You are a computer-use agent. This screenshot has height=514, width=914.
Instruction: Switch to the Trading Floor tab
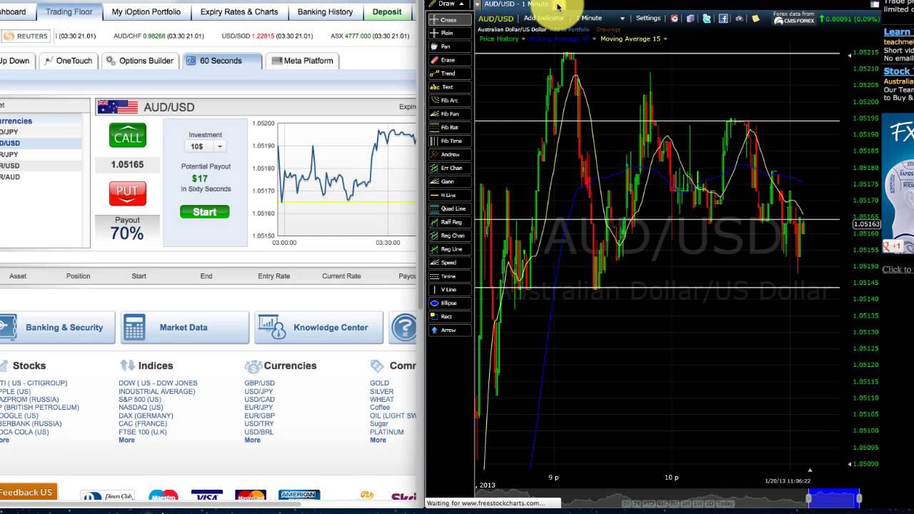69,12
